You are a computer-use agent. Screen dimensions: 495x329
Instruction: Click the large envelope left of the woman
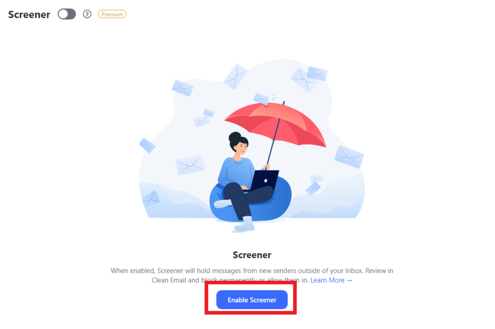point(190,165)
